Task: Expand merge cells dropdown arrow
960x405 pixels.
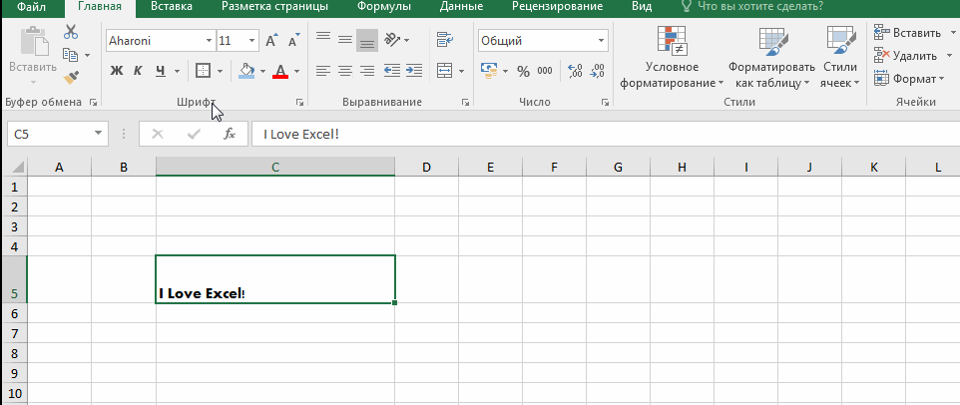Action: [x=461, y=72]
